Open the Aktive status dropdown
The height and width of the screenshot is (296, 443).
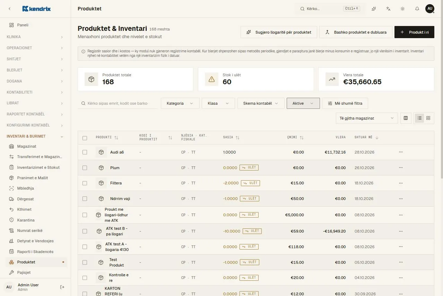pos(303,103)
